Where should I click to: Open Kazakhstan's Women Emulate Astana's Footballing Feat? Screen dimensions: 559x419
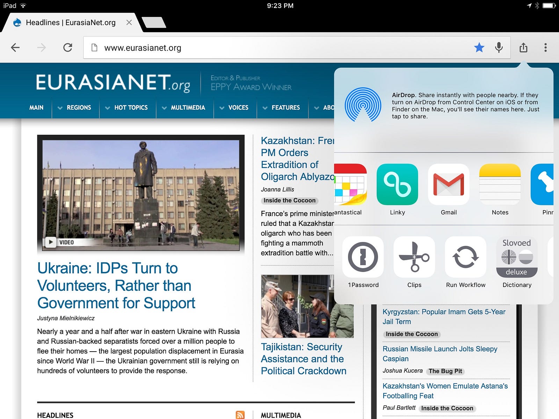tap(445, 391)
